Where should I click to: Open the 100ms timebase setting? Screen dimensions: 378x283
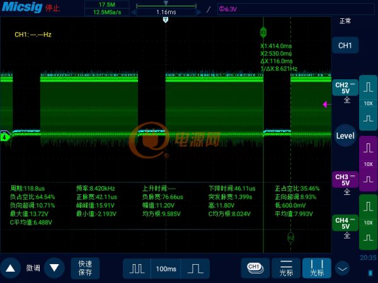point(166,269)
